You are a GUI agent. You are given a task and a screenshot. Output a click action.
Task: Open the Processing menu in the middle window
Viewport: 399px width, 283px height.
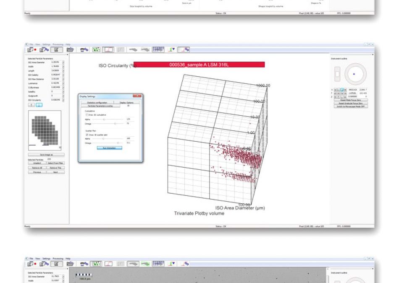click(x=58, y=44)
